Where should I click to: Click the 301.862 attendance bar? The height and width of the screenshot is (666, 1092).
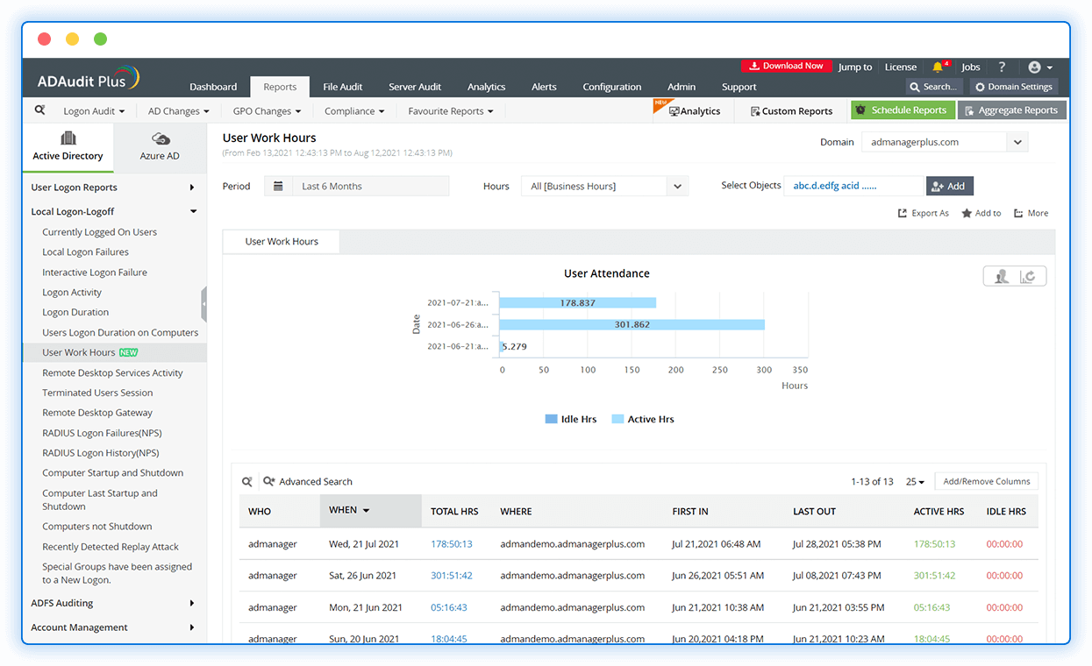632,324
